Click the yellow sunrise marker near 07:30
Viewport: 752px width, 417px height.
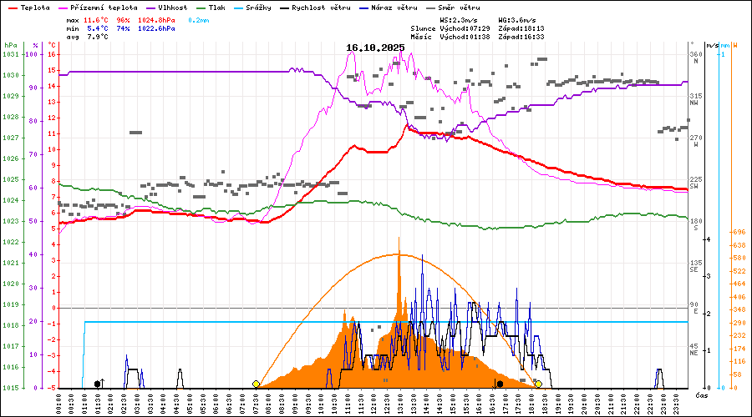pyautogui.click(x=256, y=384)
